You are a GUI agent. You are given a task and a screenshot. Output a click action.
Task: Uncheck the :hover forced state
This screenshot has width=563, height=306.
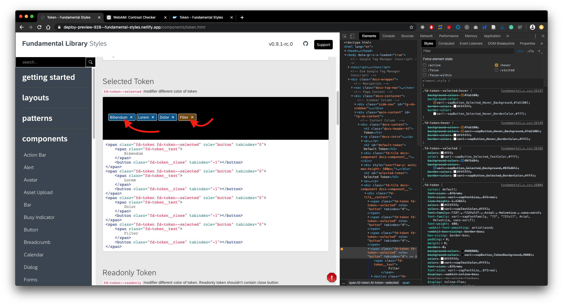point(497,65)
